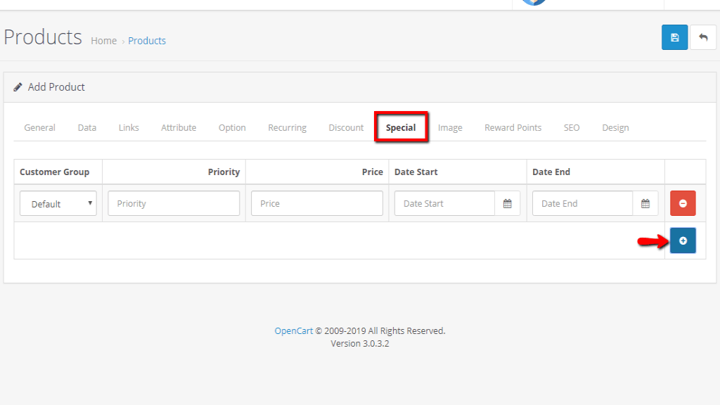Viewport: 720px width, 405px height.
Task: Follow the OpenCart footer link
Action: [x=294, y=330]
